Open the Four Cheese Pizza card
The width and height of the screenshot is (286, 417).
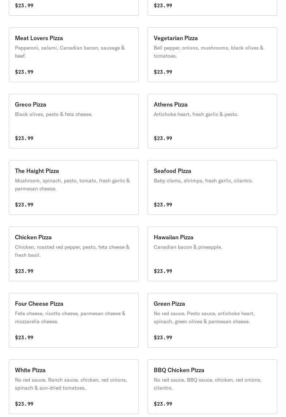click(74, 320)
